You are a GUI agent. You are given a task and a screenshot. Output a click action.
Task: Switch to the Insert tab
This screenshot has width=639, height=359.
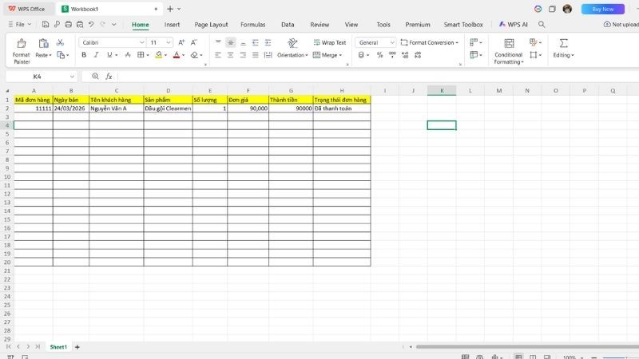(172, 25)
